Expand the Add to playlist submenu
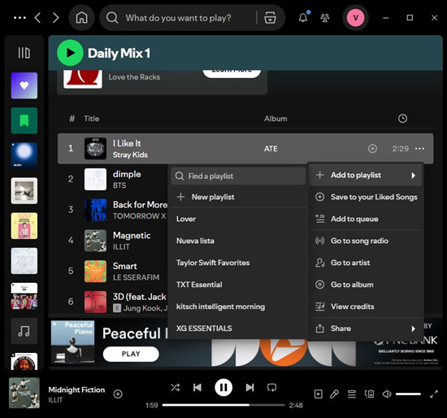Screen dimensions: 447x418 point(366,175)
